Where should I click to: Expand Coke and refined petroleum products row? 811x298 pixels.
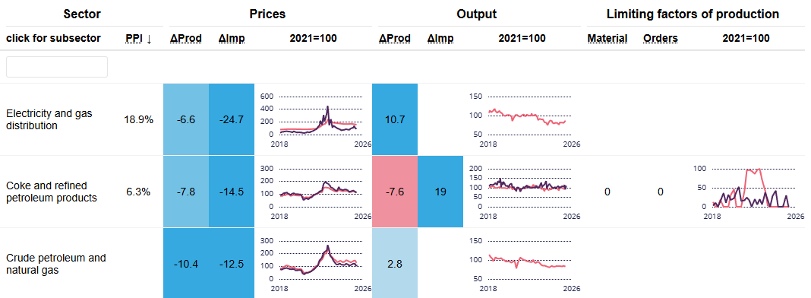point(51,192)
